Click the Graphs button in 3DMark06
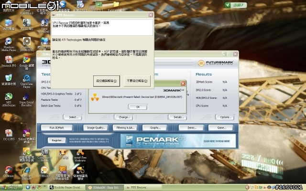Viewport: 306px width, 191px height. (155, 128)
